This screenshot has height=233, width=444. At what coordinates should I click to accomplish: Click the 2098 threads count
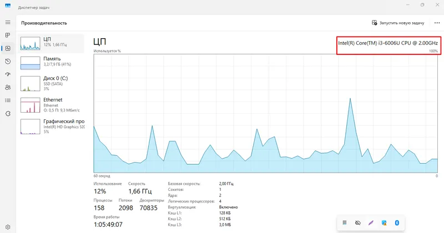[x=126, y=208]
